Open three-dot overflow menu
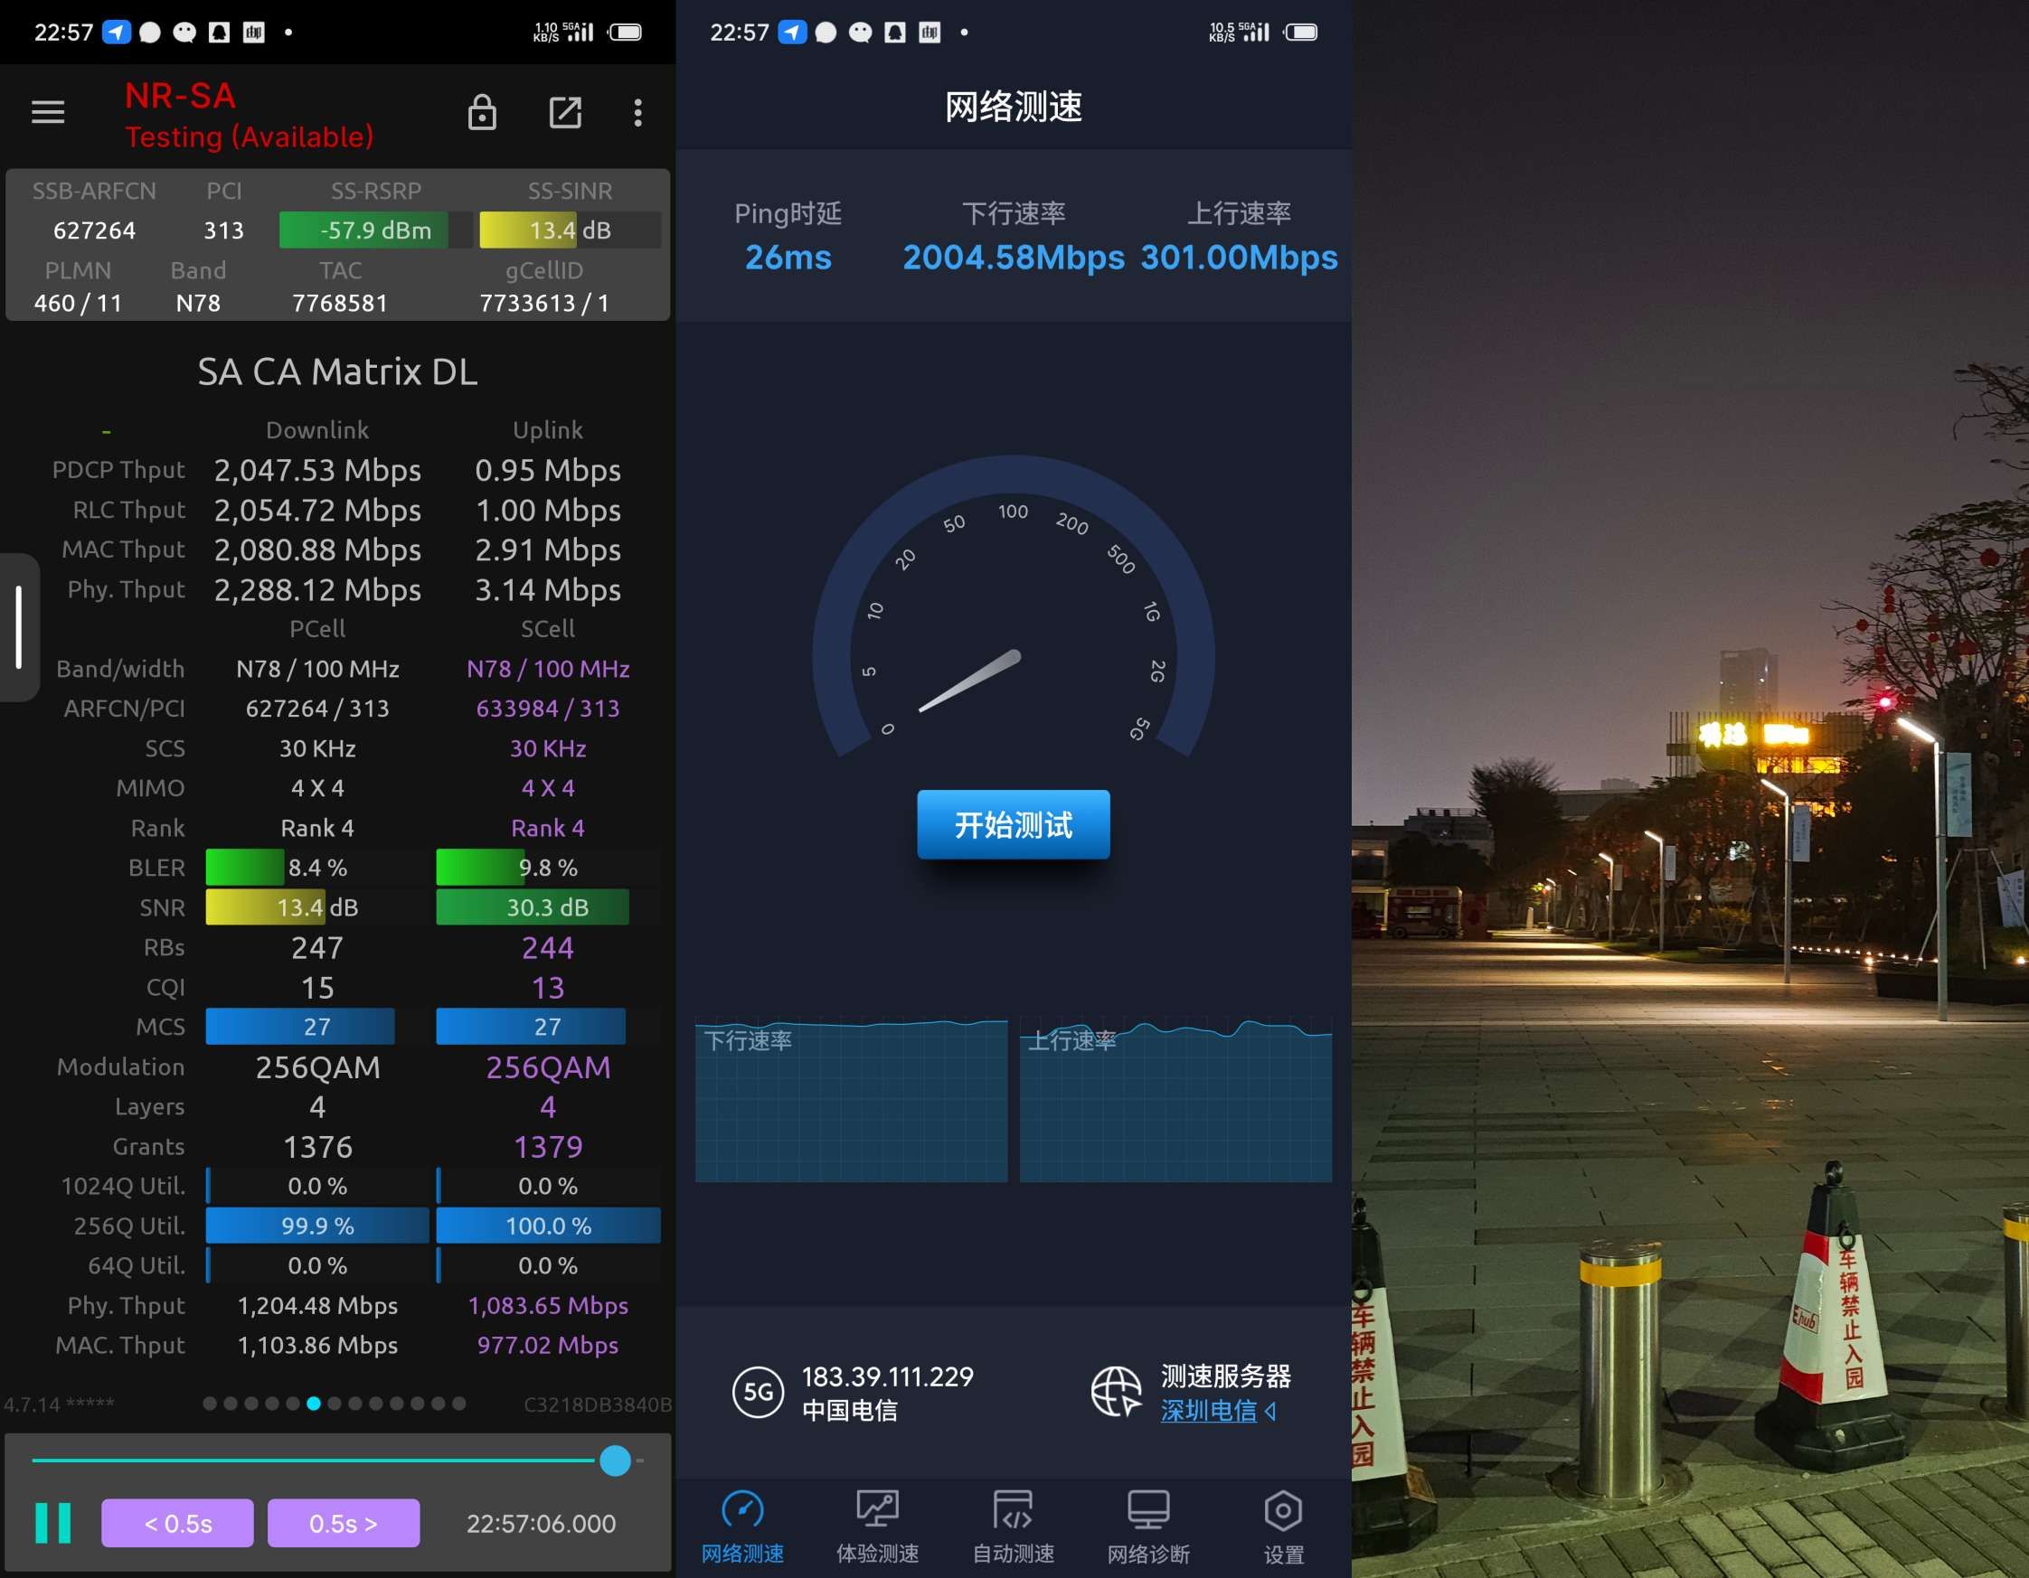The height and width of the screenshot is (1578, 2029). click(x=637, y=112)
